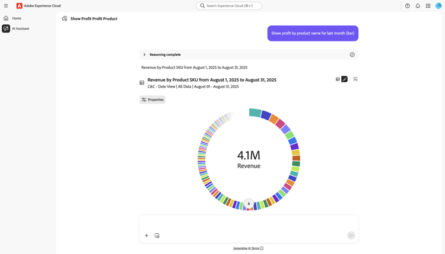Click the send message arrow button
Screen dimensions: 445x254
351,236
